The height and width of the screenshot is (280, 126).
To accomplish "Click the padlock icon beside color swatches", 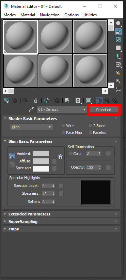I will (x=61, y=157).
